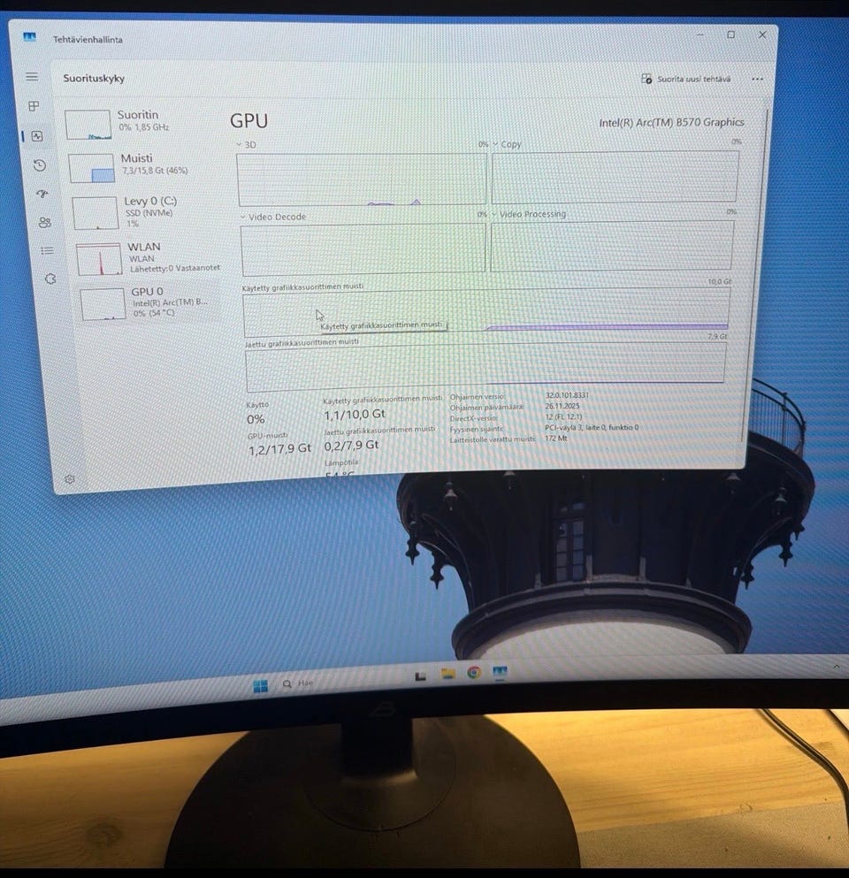This screenshot has width=849, height=878.
Task: Click Task Manager icon in taskbar
Action: pos(500,671)
